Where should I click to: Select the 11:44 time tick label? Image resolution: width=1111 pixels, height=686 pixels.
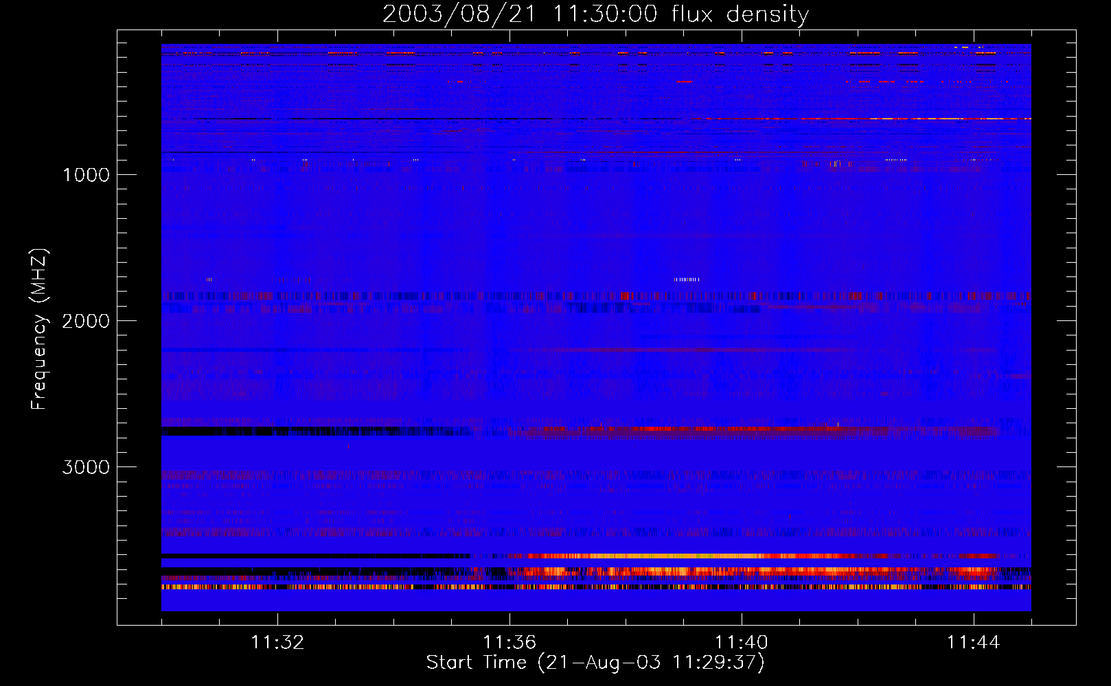click(974, 643)
